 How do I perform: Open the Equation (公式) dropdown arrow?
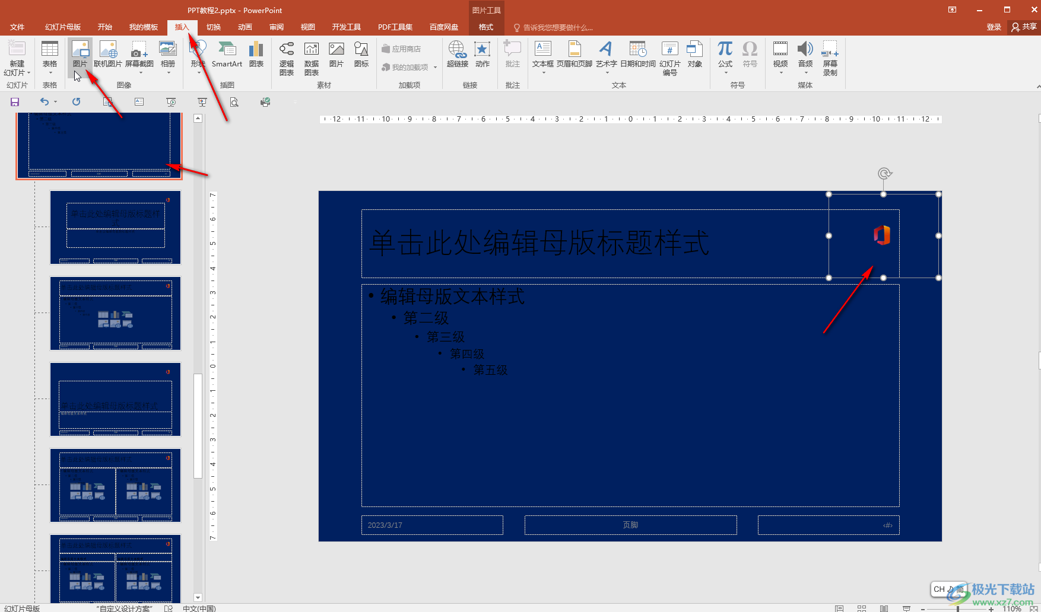[725, 73]
